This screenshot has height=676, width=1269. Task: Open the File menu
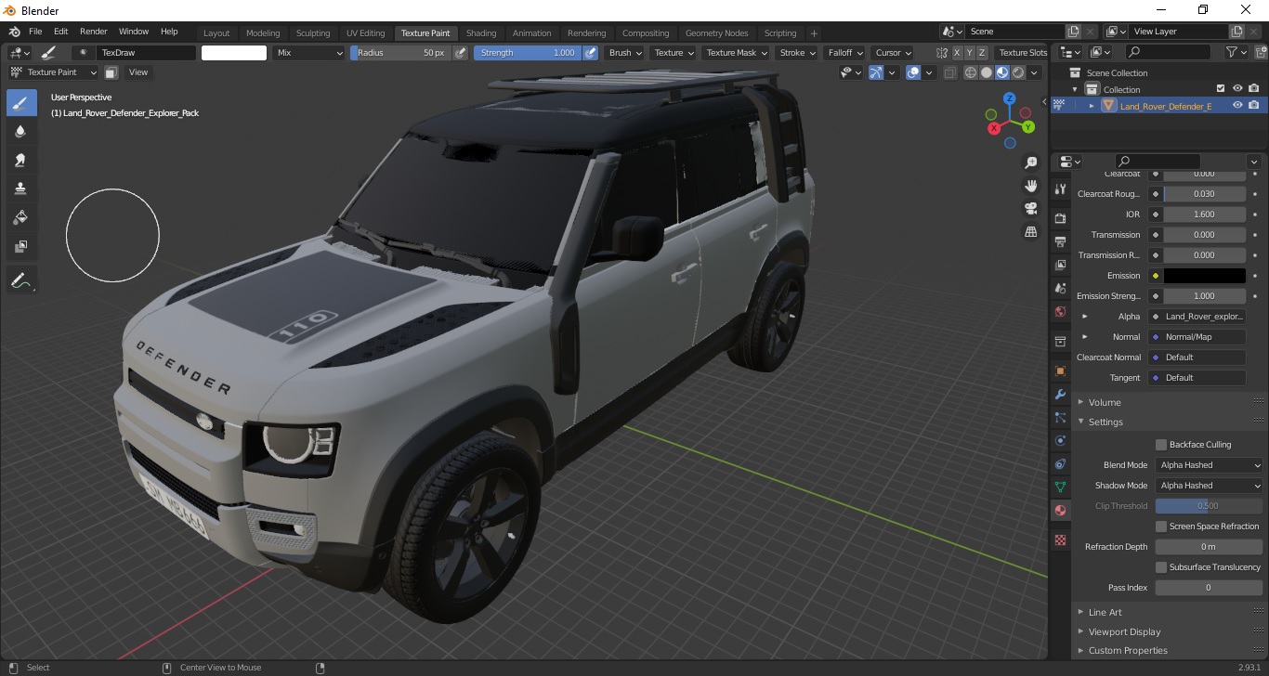(35, 32)
